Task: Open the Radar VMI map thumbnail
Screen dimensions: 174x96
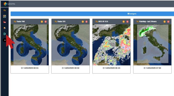Action: coord(30,45)
